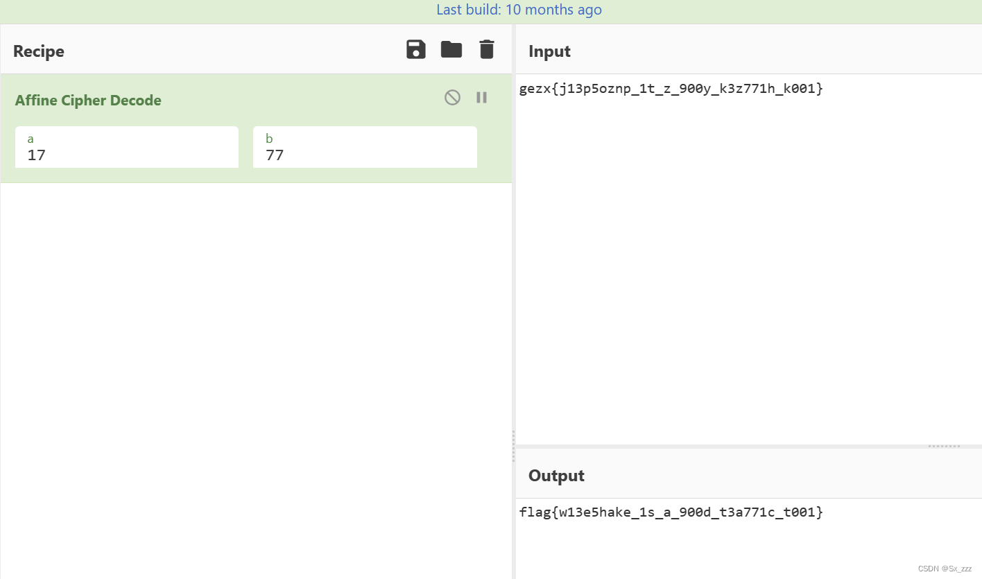Select the Affine Cipher Decode operation title
Viewport: 982px width, 579px height.
pyautogui.click(x=88, y=101)
